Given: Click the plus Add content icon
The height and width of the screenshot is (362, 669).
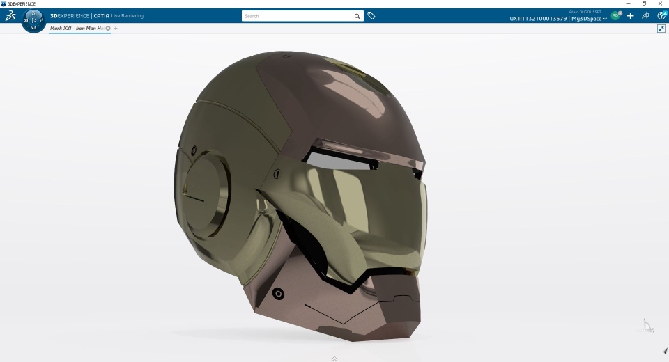Looking at the screenshot, I should [631, 16].
